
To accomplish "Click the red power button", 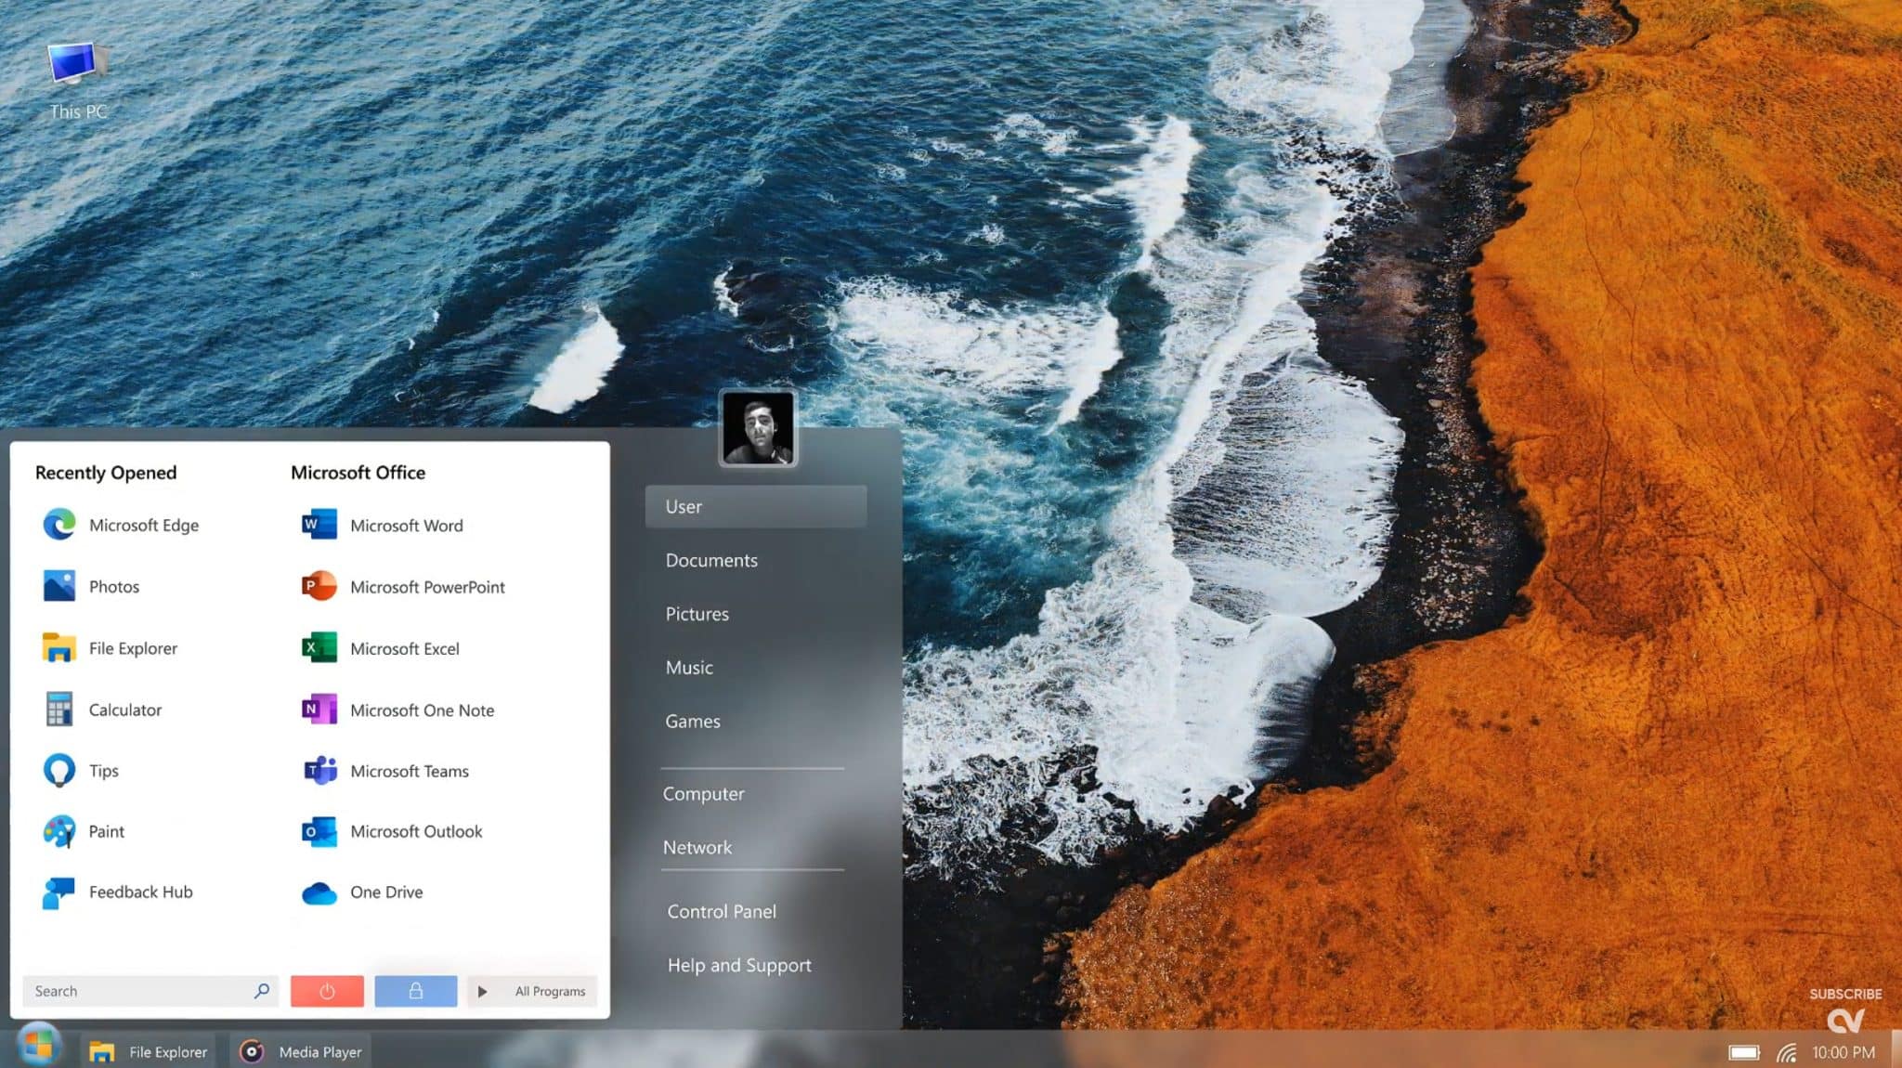I will click(326, 991).
